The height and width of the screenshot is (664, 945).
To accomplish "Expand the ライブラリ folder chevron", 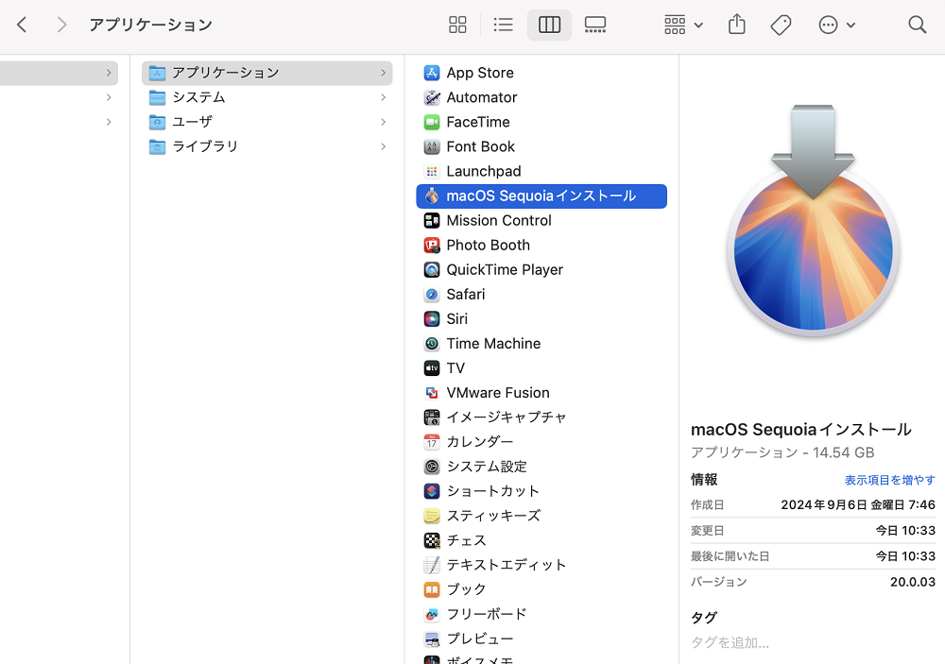I will point(384,147).
